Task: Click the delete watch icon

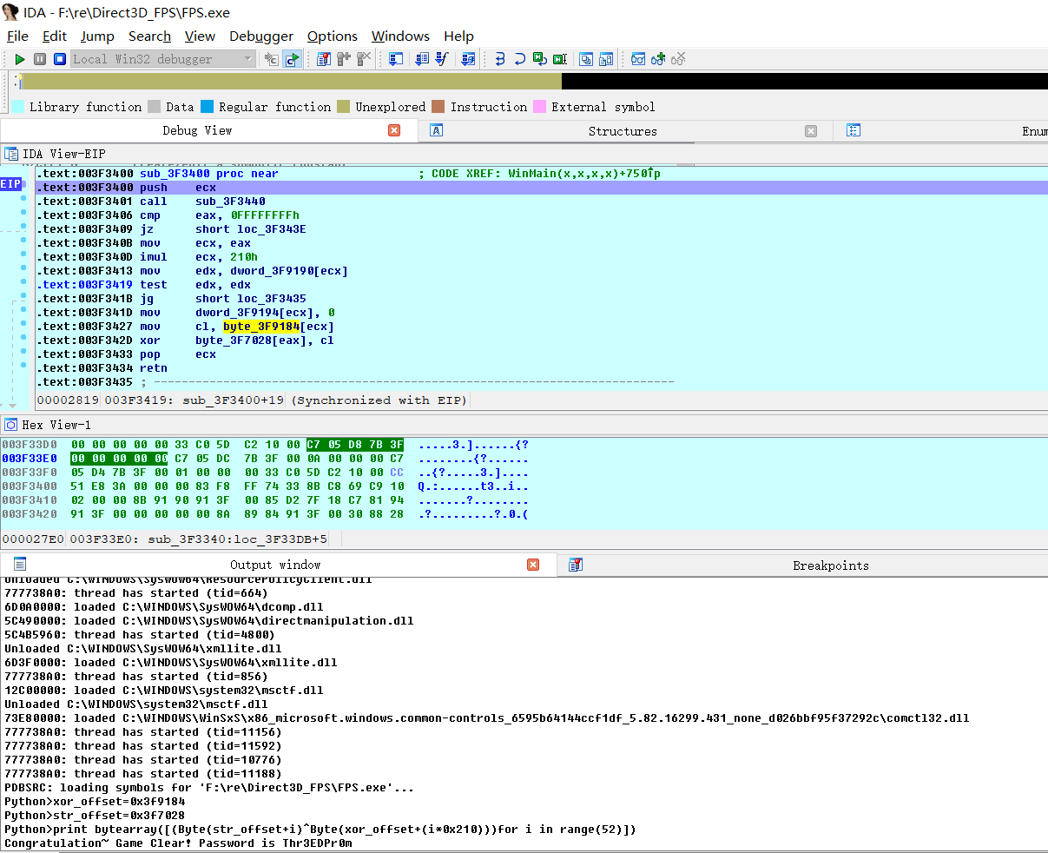Action: pyautogui.click(x=678, y=59)
